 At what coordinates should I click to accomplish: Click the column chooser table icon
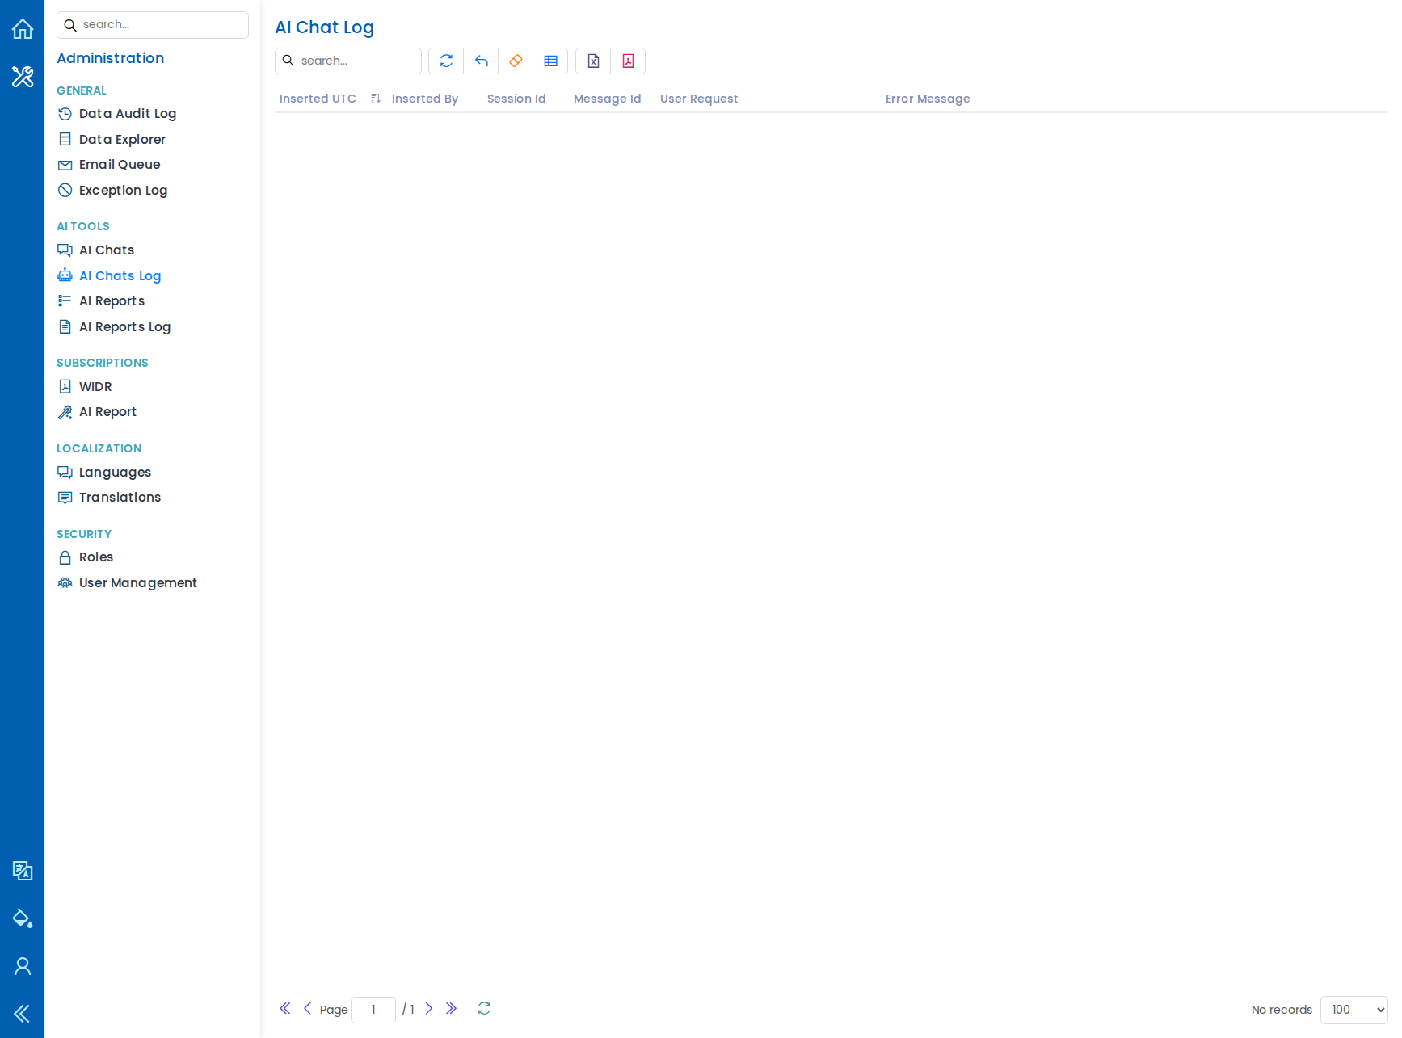[550, 61]
